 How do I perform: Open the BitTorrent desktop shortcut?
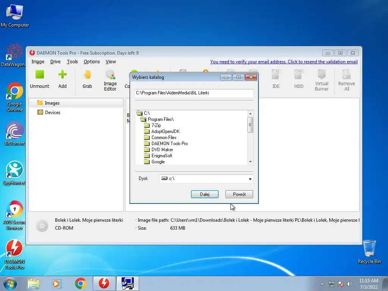click(x=15, y=134)
